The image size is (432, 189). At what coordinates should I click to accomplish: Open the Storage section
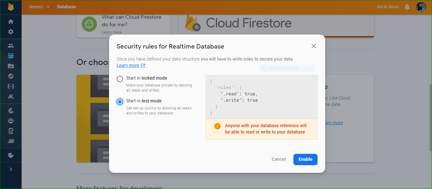(11, 66)
